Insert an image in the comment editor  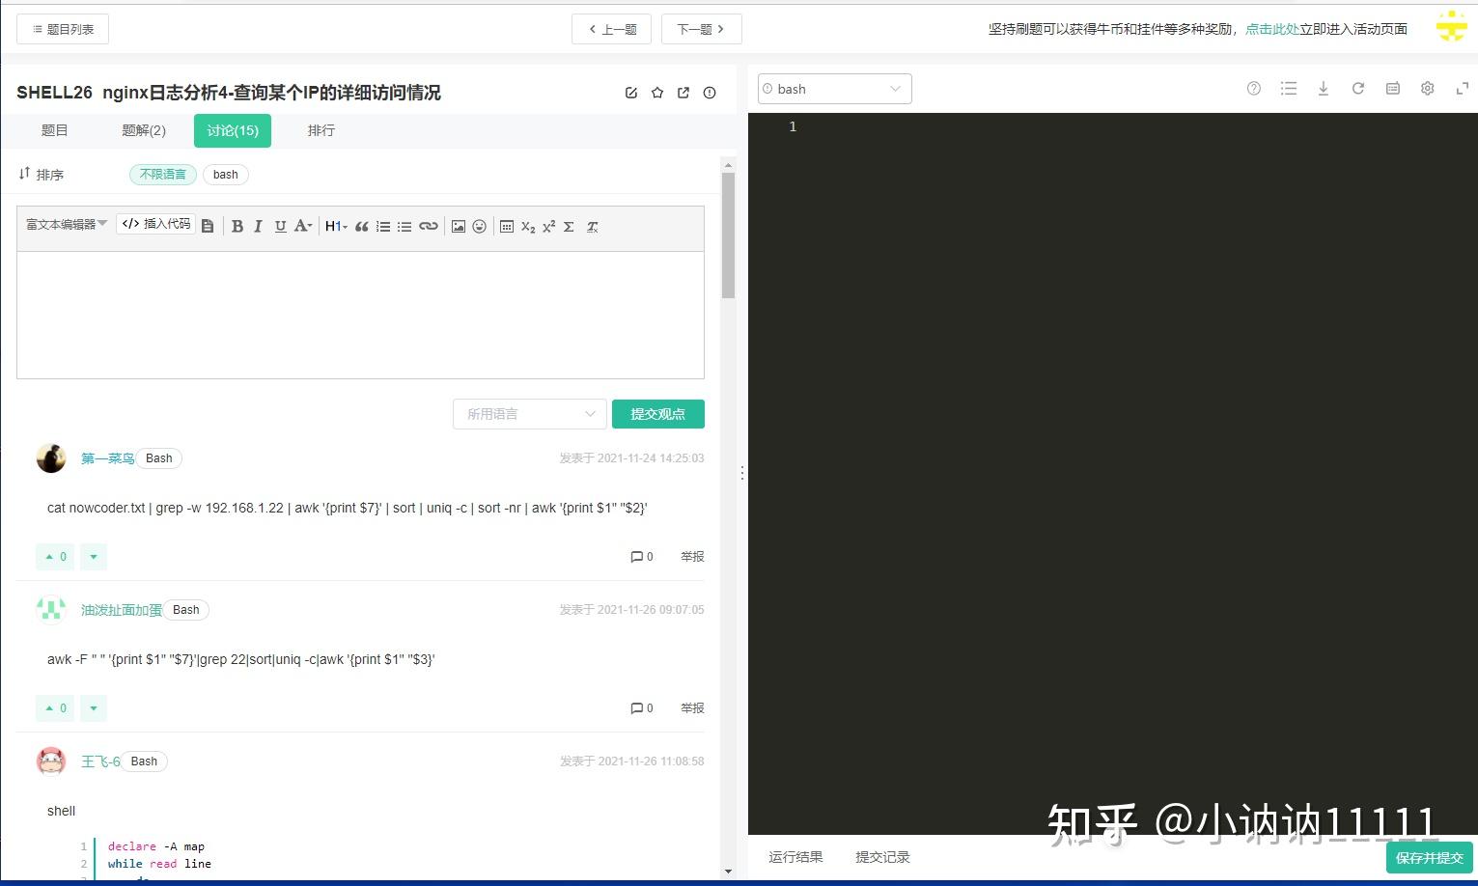(459, 226)
